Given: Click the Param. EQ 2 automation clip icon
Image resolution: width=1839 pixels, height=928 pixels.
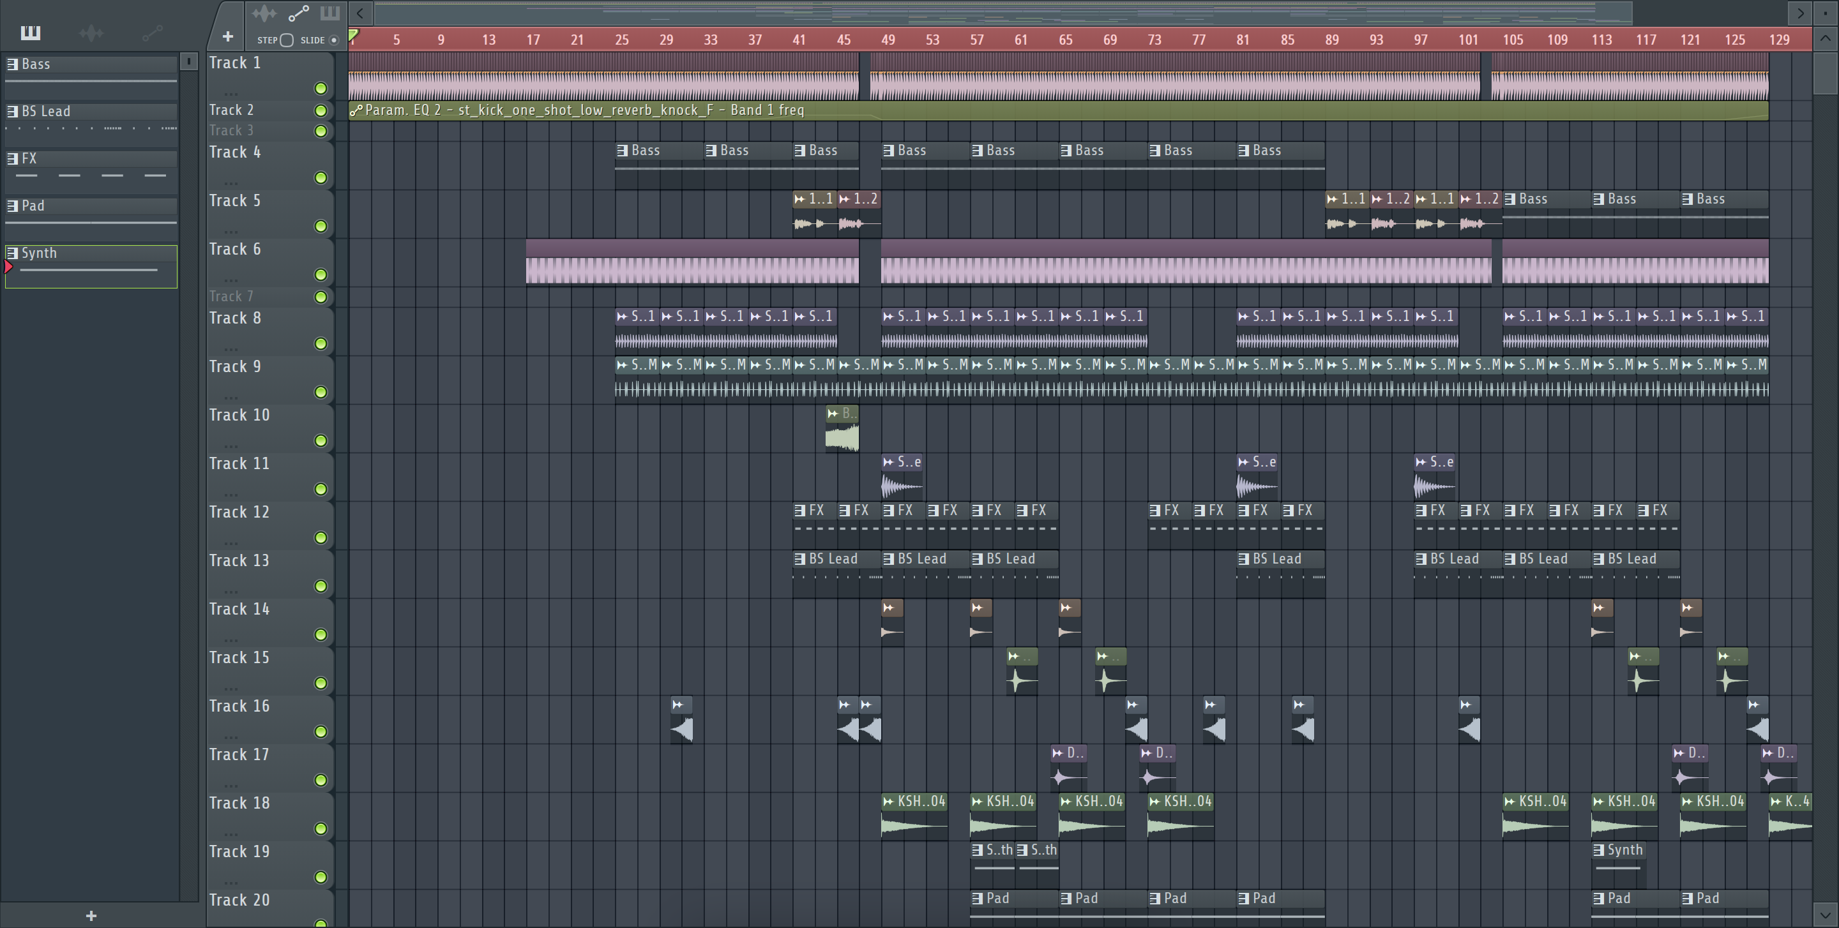Looking at the screenshot, I should coord(356,110).
